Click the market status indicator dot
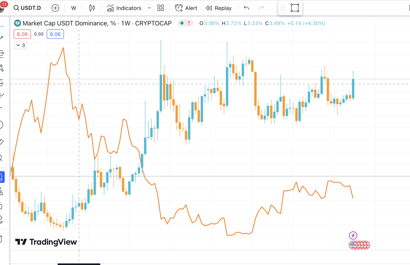This screenshot has height=265, width=410. (x=182, y=23)
